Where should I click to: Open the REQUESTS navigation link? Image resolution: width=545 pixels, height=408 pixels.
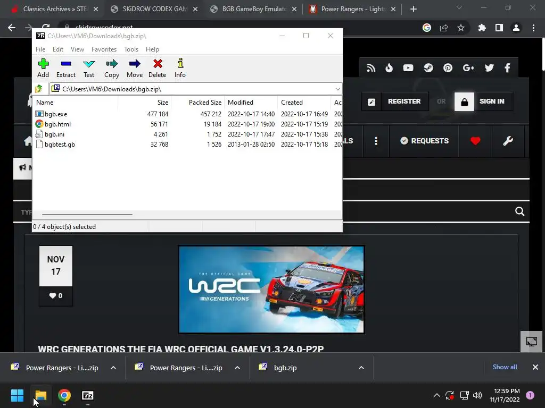pos(424,141)
